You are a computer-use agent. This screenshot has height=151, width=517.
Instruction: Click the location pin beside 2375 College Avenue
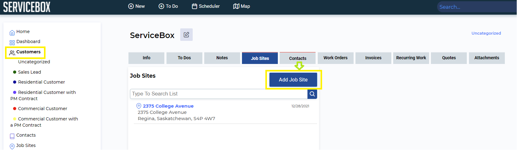click(x=139, y=106)
